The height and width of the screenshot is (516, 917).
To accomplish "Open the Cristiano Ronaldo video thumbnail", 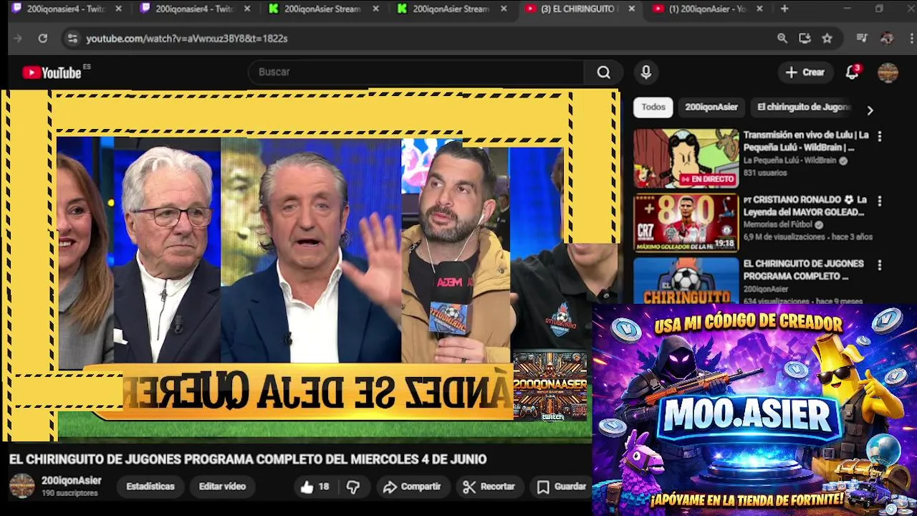I will point(686,223).
